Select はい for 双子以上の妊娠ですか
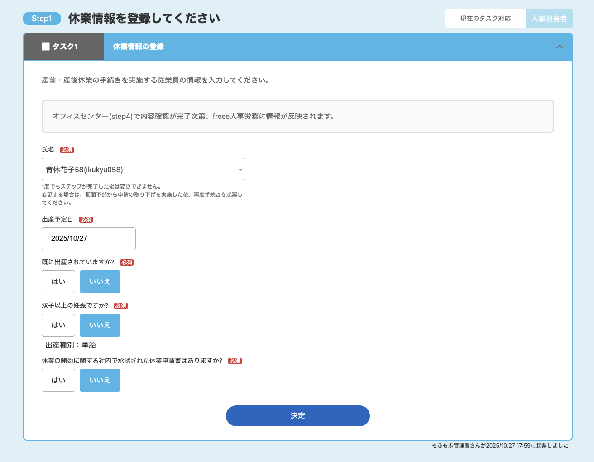594x462 pixels. (58, 325)
